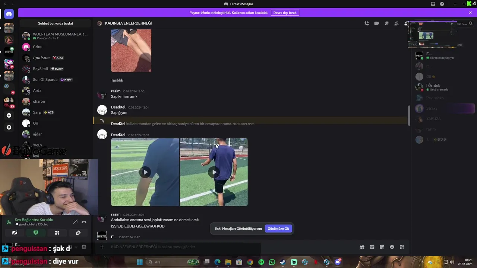Explore discoverable servers compass icon
Screen dimensions: 477x268
pos(9,127)
